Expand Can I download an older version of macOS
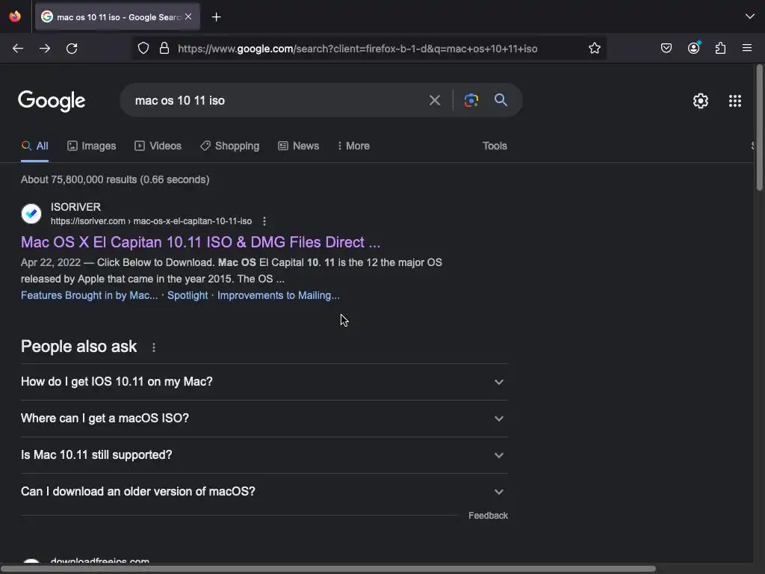The height and width of the screenshot is (574, 765). click(x=264, y=492)
